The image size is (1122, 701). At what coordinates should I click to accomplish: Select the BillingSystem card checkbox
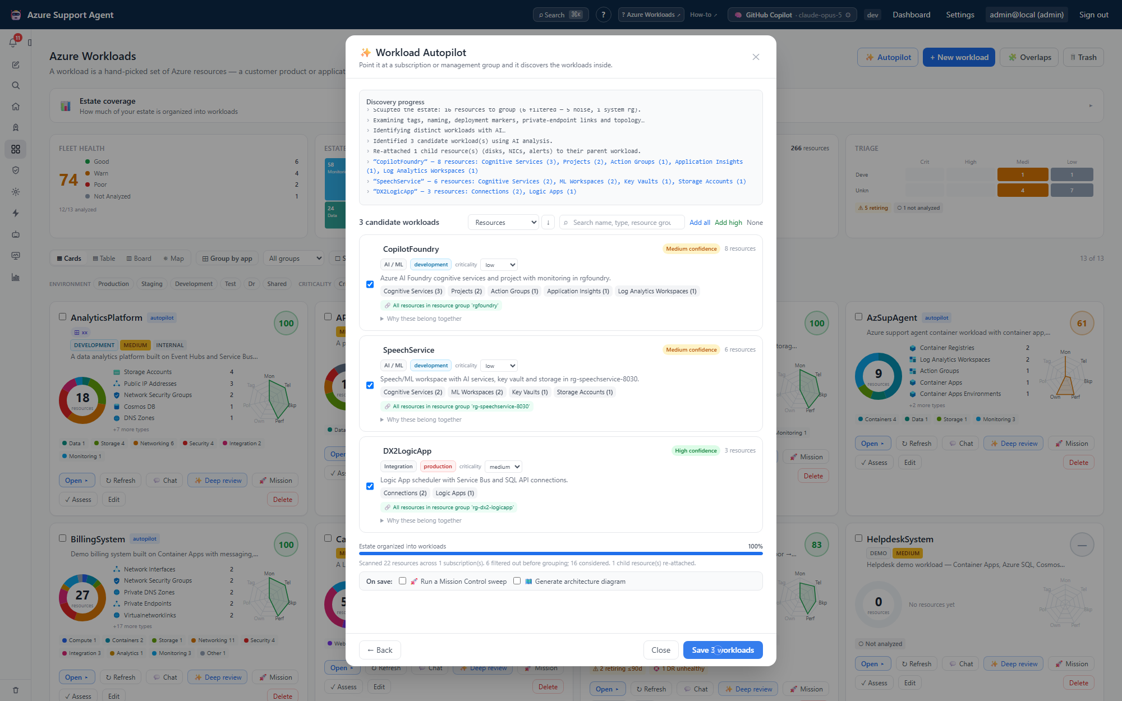point(63,538)
